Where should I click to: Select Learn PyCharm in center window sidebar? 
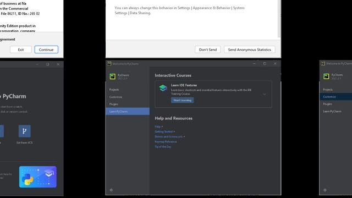pos(128,111)
